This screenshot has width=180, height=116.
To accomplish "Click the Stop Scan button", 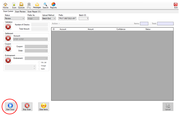I will (x=27, y=107).
